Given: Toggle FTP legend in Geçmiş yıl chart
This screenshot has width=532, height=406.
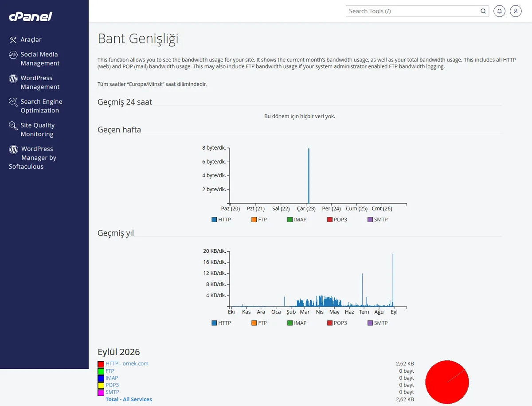Looking at the screenshot, I should (x=259, y=323).
